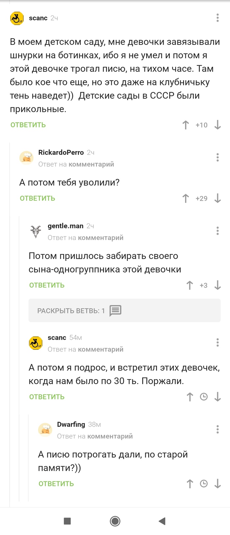Open RickardoPerro's username link
This screenshot has width=230, height=535.
coord(61,153)
